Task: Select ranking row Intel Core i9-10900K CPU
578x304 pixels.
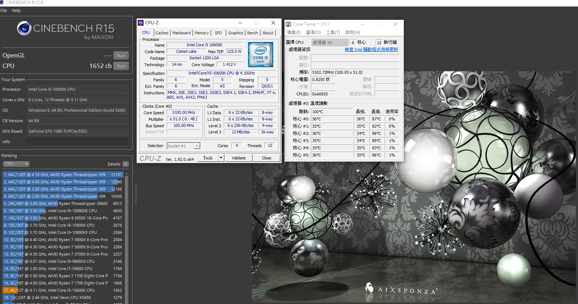Action: pyautogui.click(x=63, y=225)
